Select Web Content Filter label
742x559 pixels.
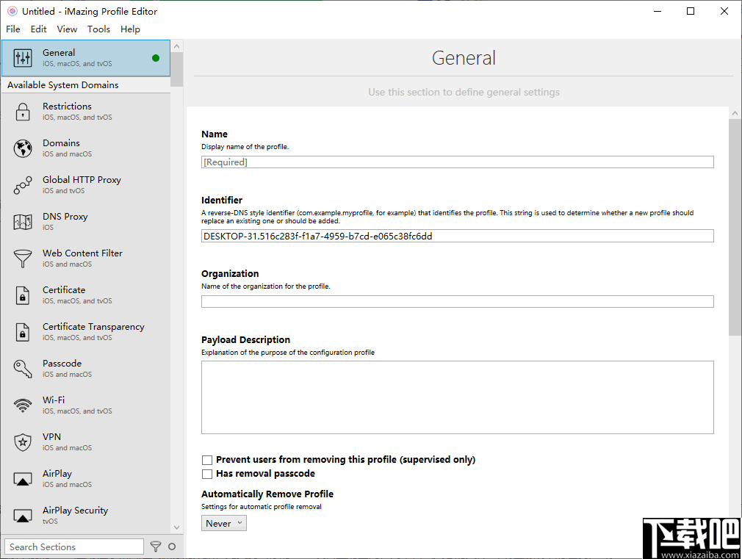pyautogui.click(x=82, y=253)
